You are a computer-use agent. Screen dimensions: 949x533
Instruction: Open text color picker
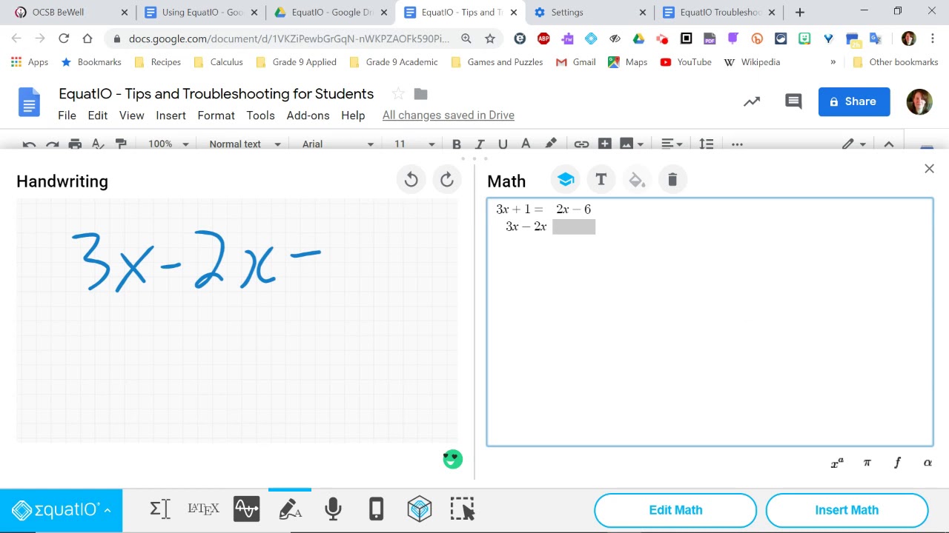click(526, 144)
